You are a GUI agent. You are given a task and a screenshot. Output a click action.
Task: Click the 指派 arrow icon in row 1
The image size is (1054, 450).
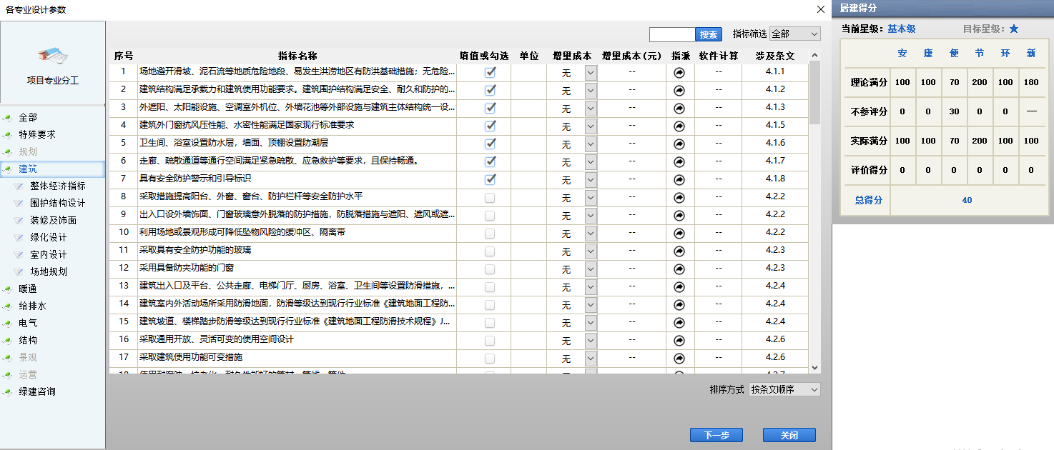pos(679,72)
